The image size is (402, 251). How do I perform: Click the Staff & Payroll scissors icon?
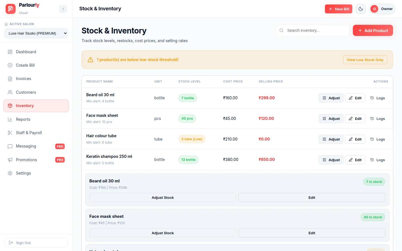(x=10, y=133)
